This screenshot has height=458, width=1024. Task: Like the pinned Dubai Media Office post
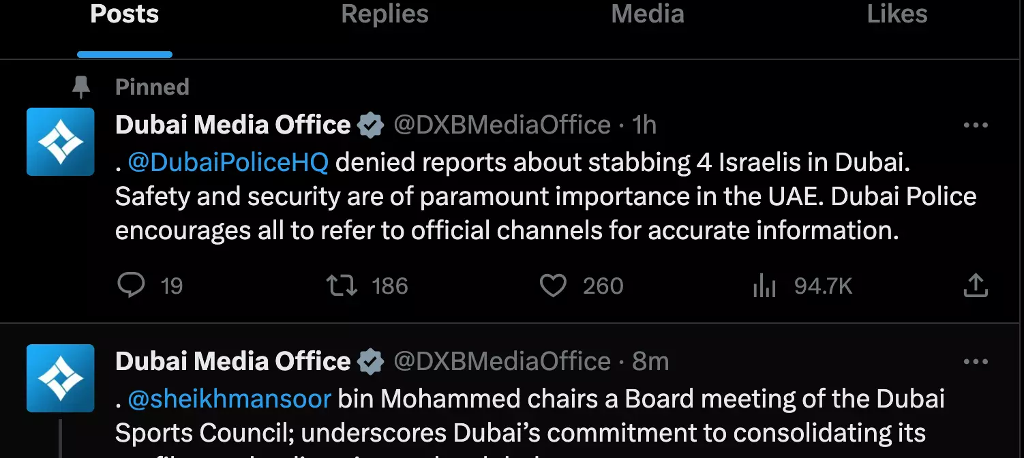pos(553,286)
